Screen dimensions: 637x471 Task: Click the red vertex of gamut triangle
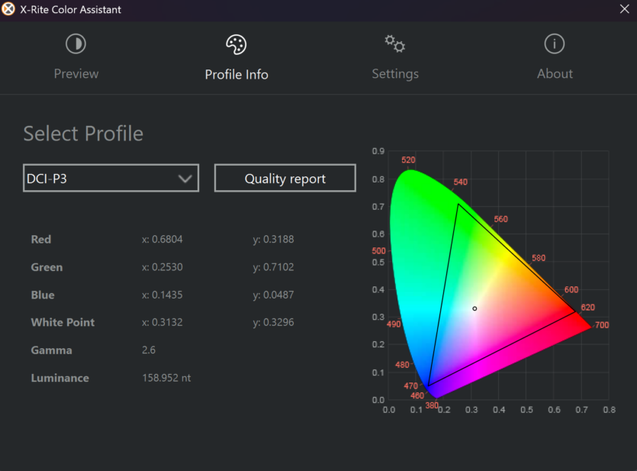coord(576,312)
